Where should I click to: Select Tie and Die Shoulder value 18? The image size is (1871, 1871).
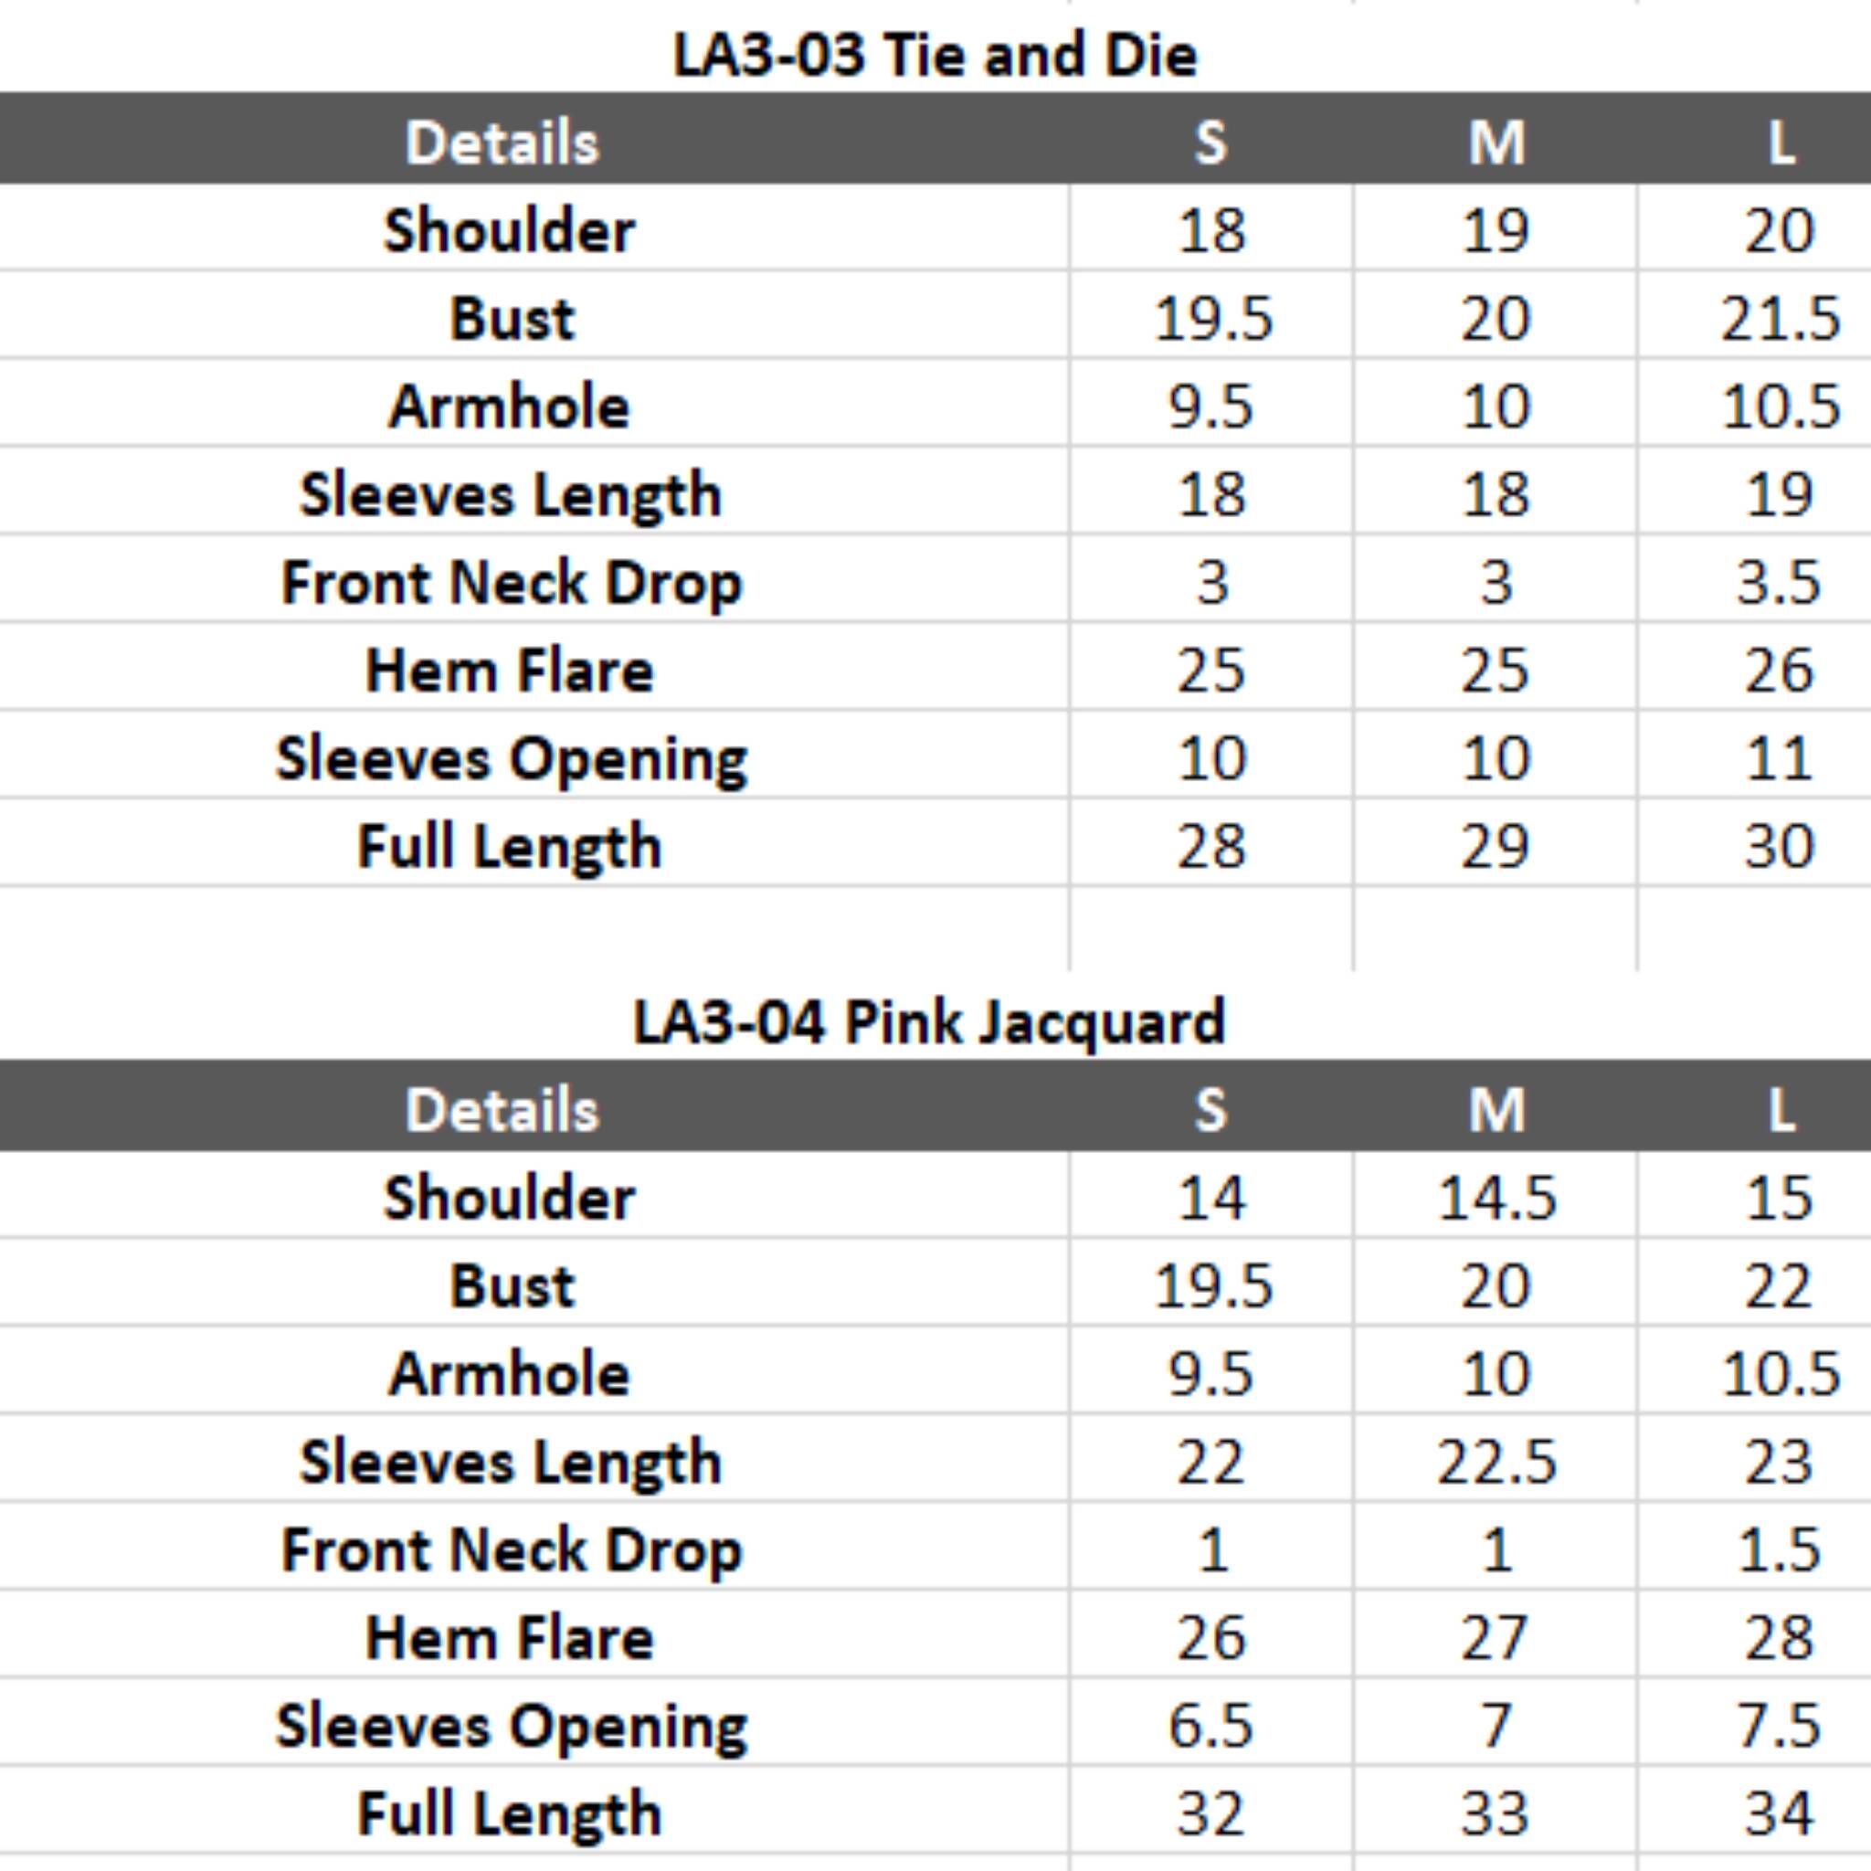(x=1210, y=230)
